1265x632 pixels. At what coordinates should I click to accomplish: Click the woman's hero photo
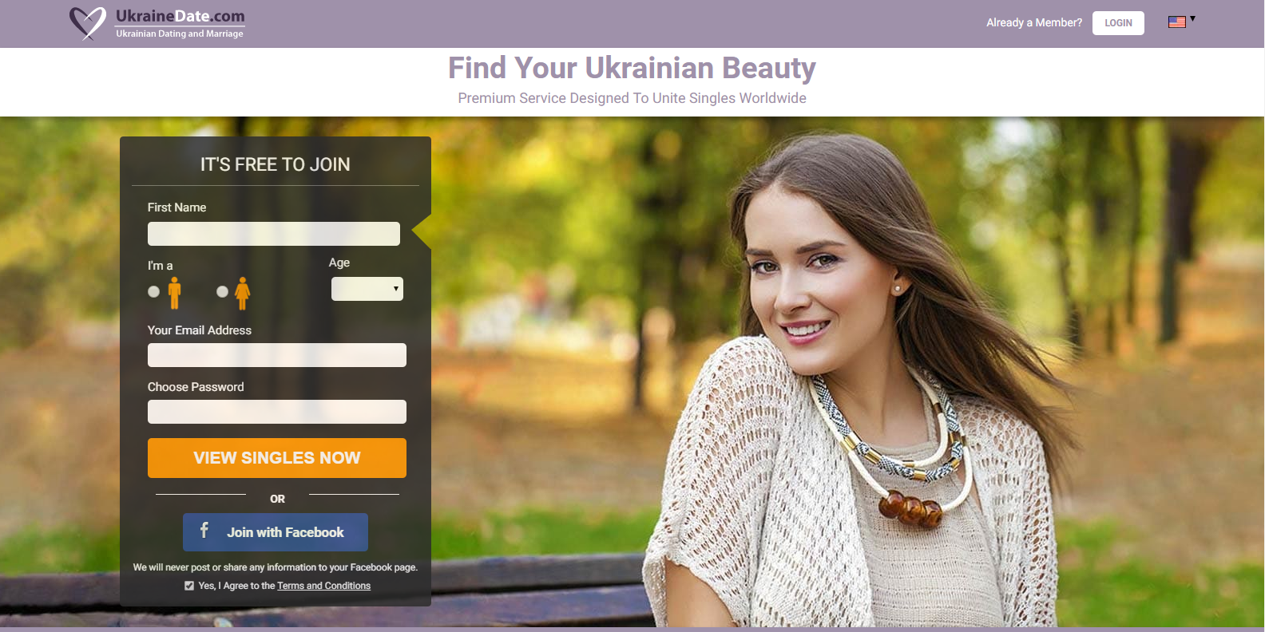pos(855,383)
